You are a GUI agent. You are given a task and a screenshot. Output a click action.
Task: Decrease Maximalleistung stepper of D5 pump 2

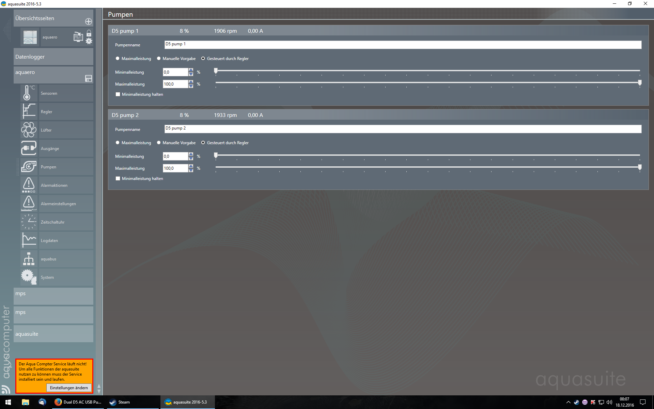(x=191, y=170)
